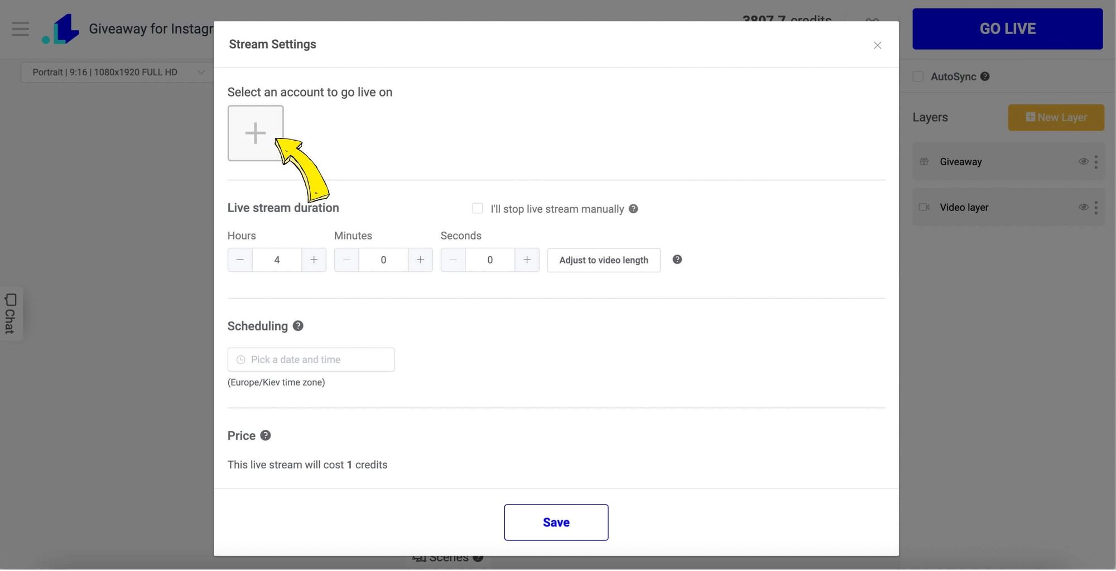
Task: Click the Seconds input field
Action: 490,260
